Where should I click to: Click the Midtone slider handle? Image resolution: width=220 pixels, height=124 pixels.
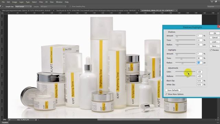(x=188, y=77)
